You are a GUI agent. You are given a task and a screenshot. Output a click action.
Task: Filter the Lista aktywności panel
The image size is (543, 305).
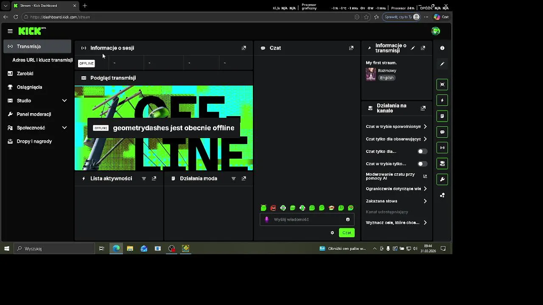tap(144, 178)
